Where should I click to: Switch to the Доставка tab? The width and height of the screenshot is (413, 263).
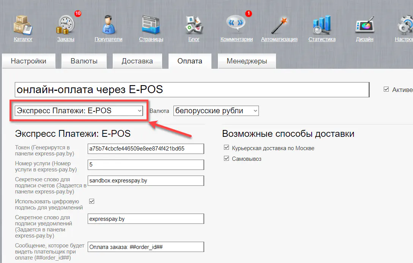pos(137,61)
